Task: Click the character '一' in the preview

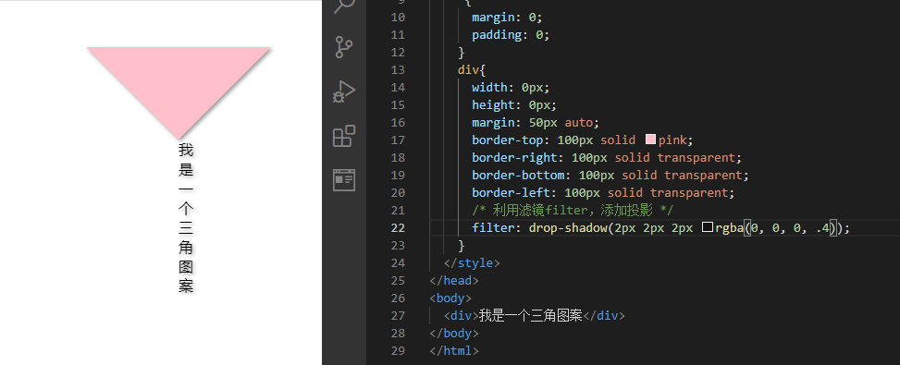Action: click(186, 189)
